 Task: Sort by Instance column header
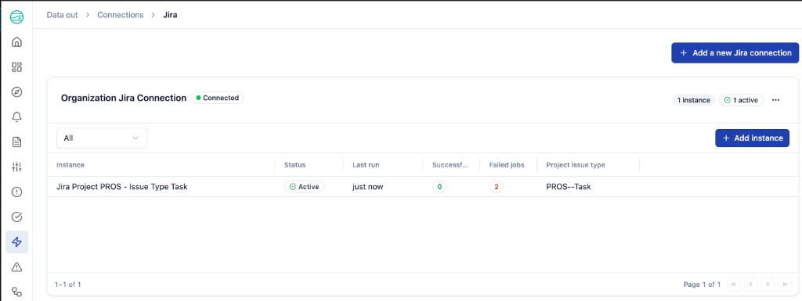tap(70, 165)
